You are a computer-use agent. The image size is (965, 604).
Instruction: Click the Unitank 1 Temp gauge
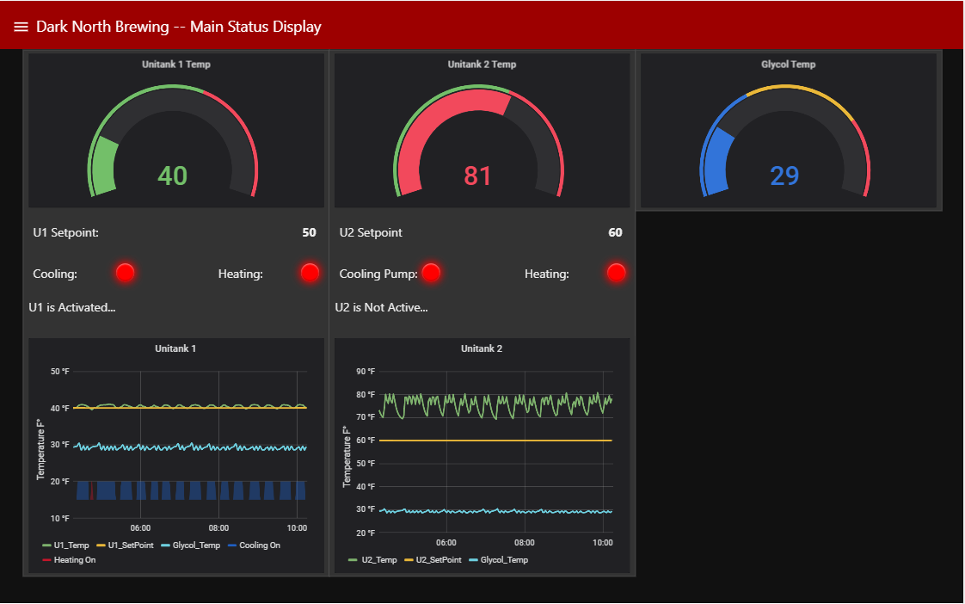pos(173,141)
